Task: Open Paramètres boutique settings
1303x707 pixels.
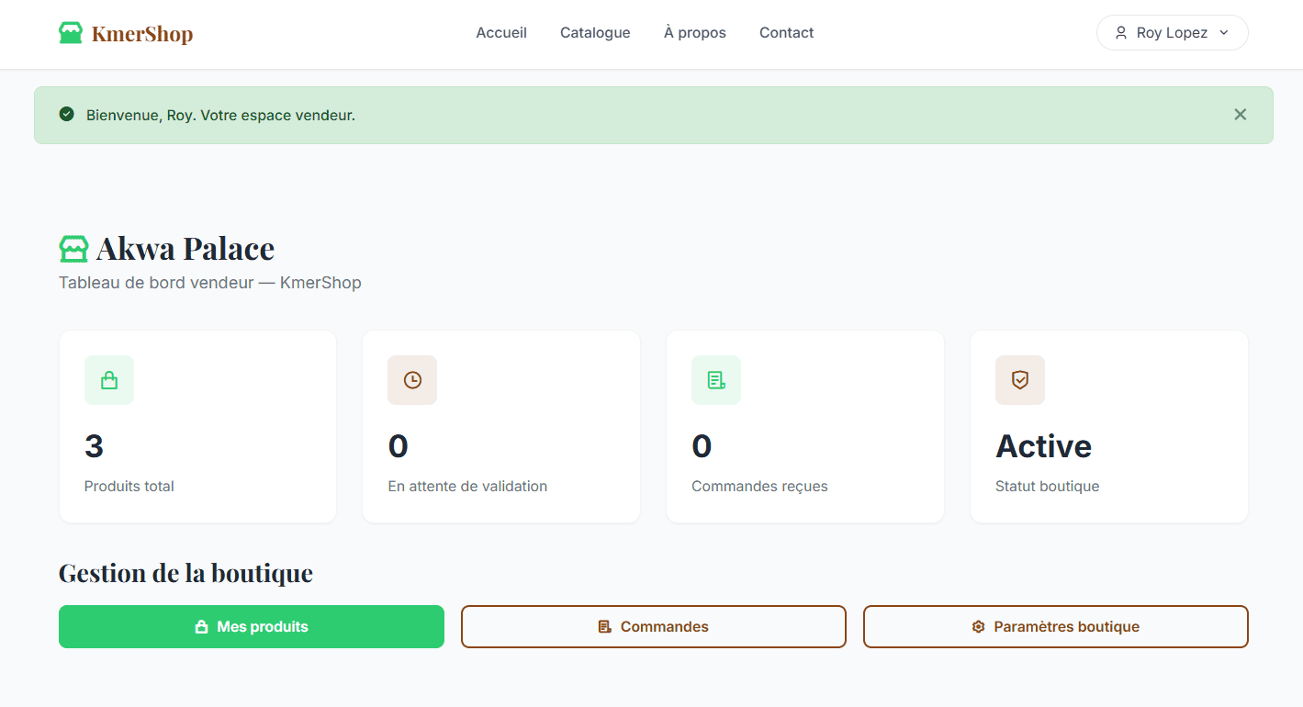Action: [1056, 627]
